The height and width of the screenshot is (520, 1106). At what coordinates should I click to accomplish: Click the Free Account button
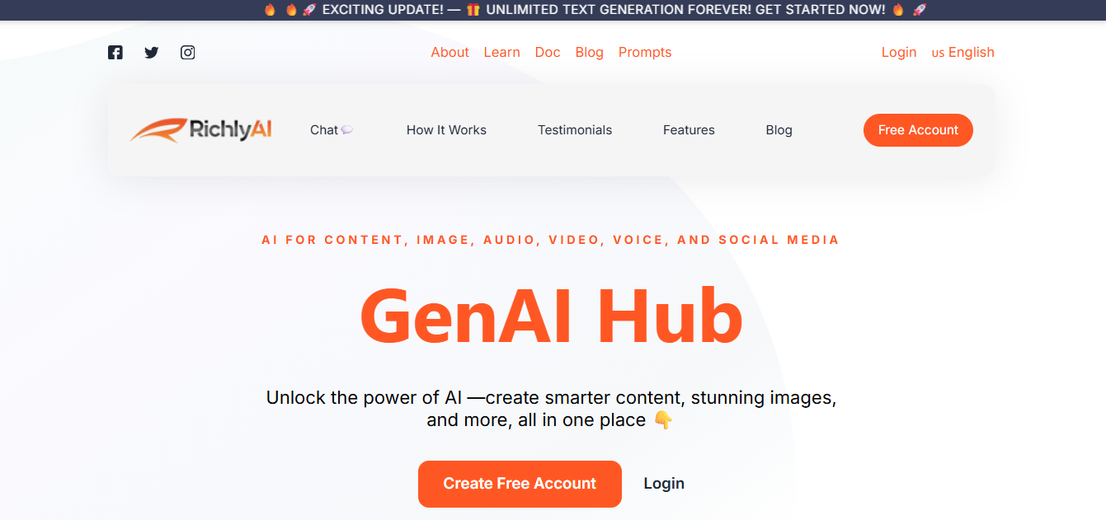918,130
